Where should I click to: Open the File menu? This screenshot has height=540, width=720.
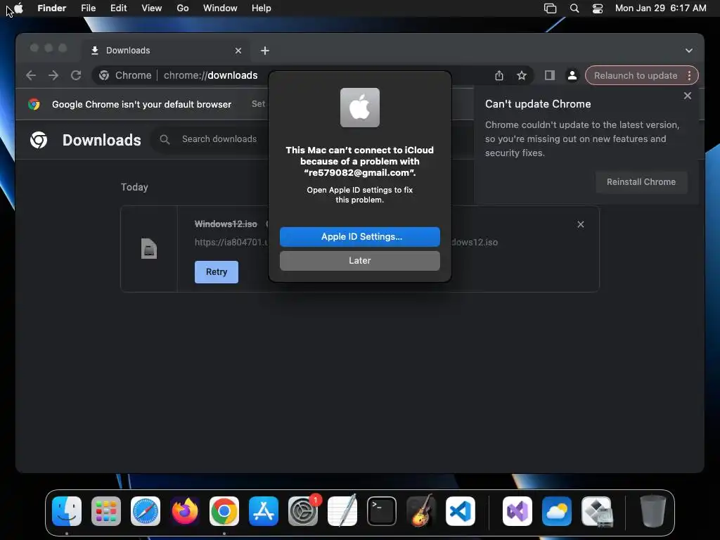click(x=88, y=8)
